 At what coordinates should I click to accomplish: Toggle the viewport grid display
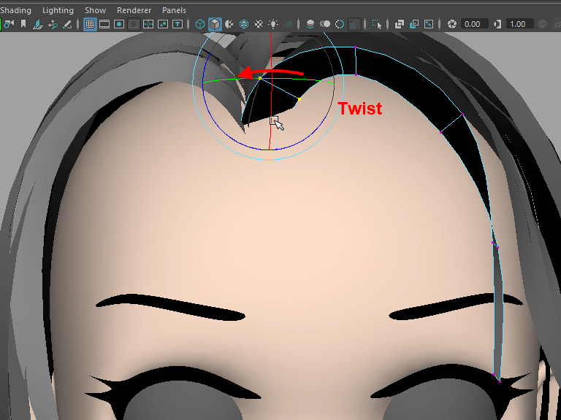tap(90, 24)
